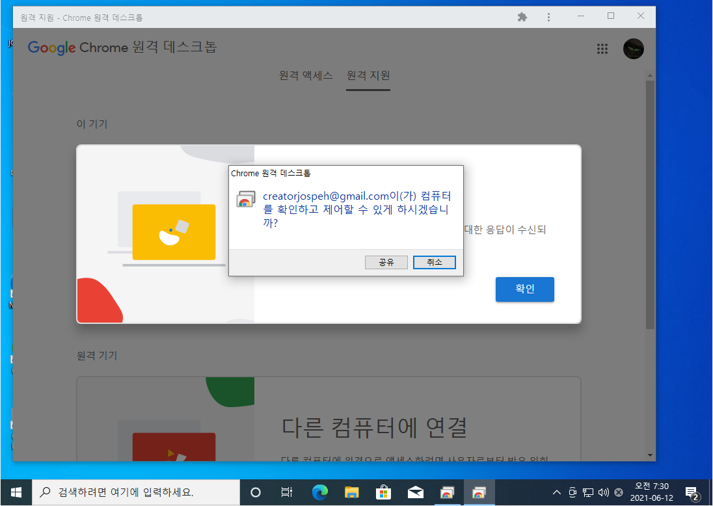Screen dimensions: 713x506
Task: Click the Chrome 원격 데스크톱 dialog title
Action: [x=271, y=173]
